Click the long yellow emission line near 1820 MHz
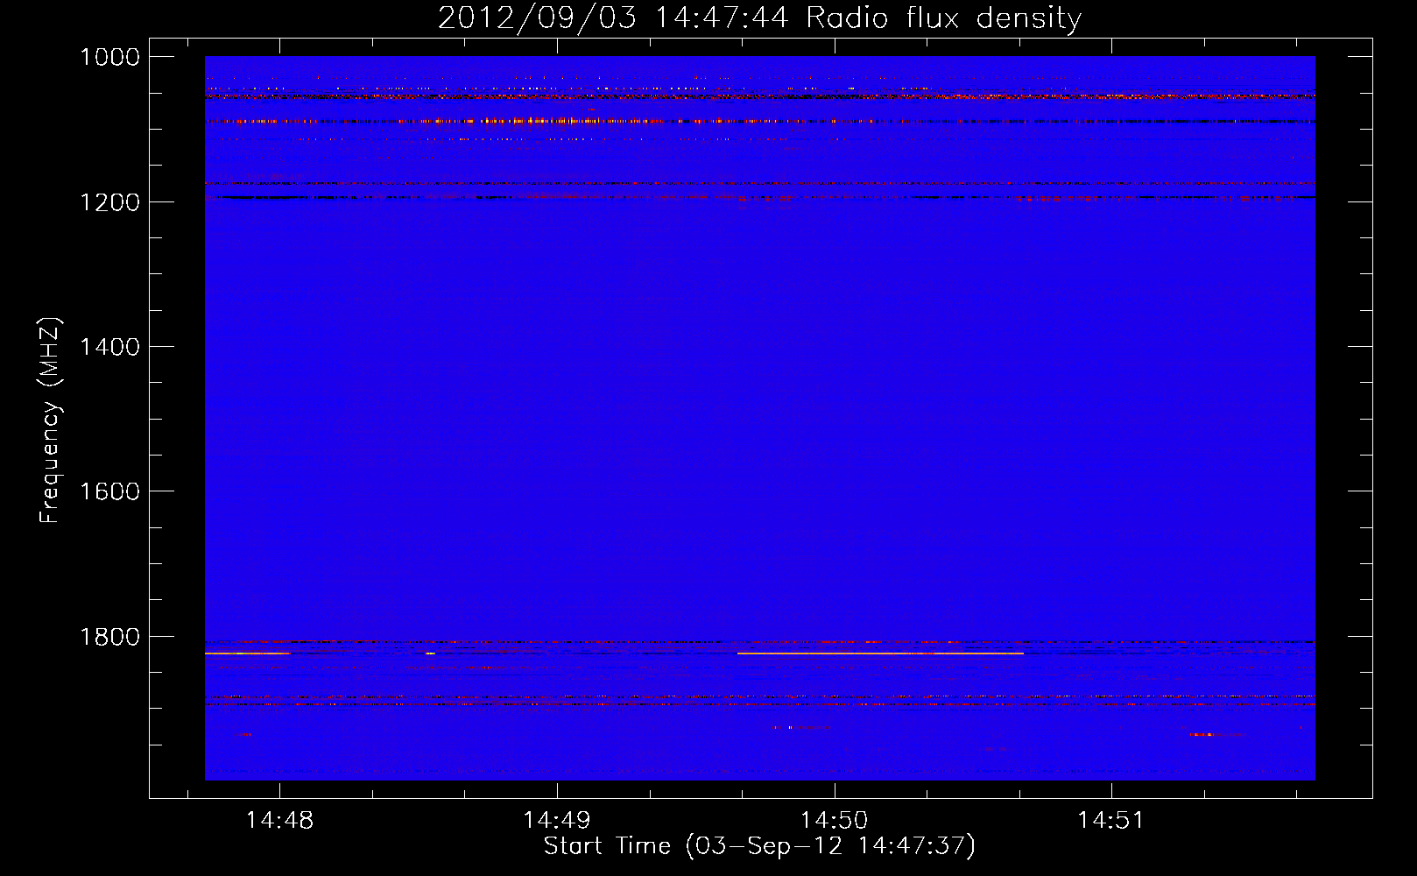The image size is (1417, 876). click(880, 653)
